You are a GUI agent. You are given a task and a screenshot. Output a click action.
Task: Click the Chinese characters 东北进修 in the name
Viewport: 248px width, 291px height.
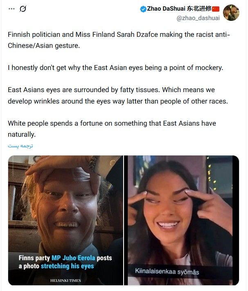pyautogui.click(x=199, y=9)
